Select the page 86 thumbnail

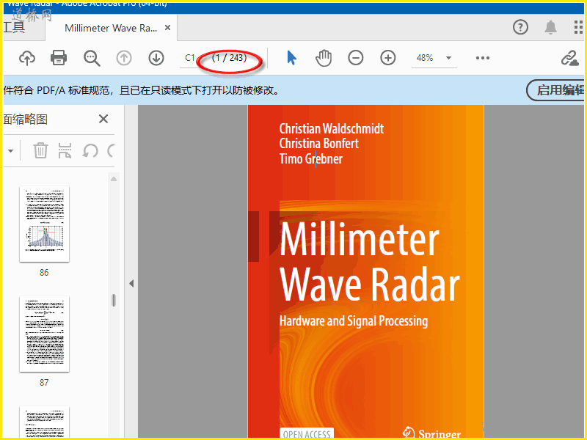click(x=44, y=224)
